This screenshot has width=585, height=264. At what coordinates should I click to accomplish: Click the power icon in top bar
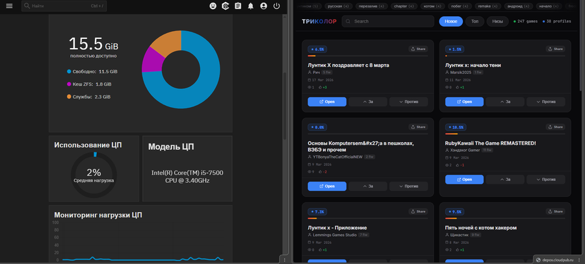pyautogui.click(x=276, y=6)
